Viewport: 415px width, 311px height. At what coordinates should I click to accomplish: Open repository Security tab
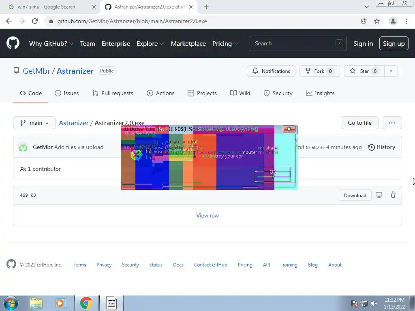click(278, 93)
